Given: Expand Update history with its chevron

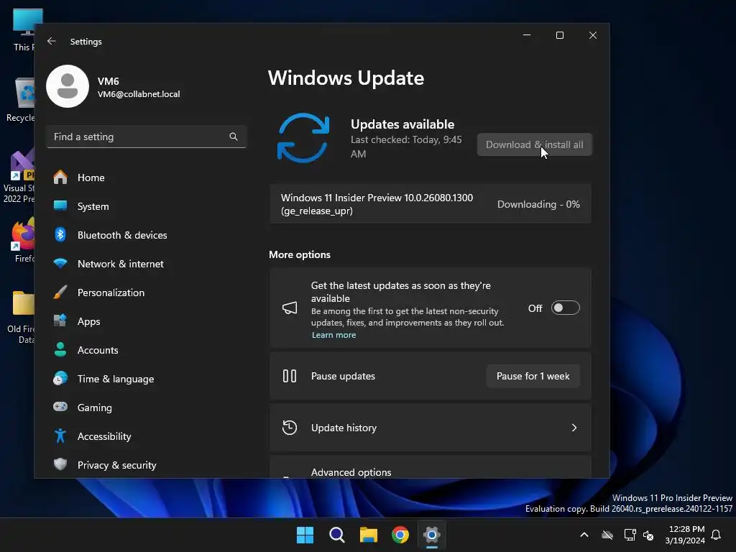Looking at the screenshot, I should coord(574,428).
